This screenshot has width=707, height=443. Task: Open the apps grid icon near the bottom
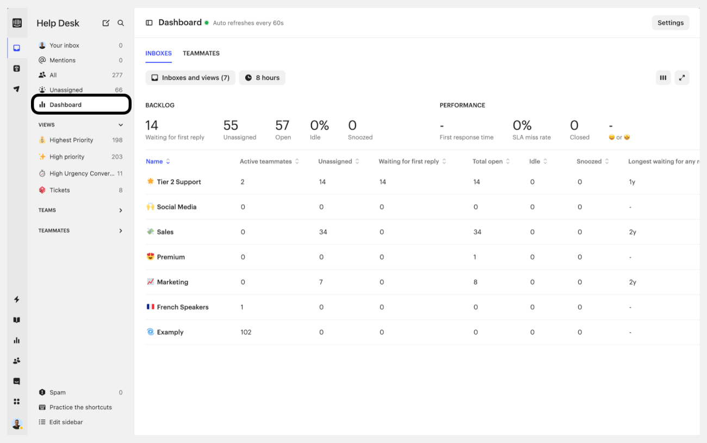pyautogui.click(x=16, y=401)
